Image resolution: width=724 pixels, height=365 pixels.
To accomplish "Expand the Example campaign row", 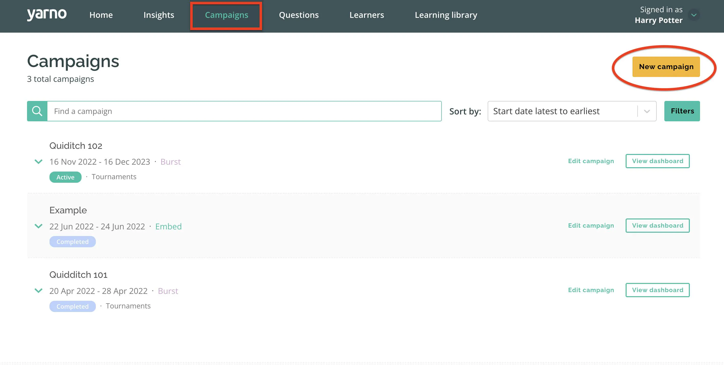I will tap(38, 226).
